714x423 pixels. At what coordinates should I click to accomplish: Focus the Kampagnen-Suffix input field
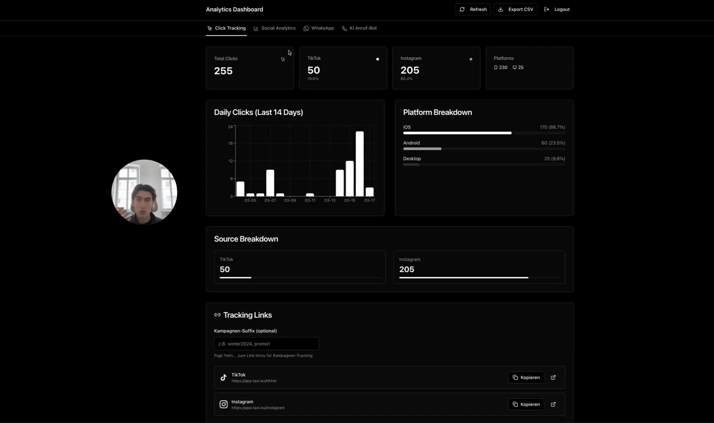pos(266,344)
